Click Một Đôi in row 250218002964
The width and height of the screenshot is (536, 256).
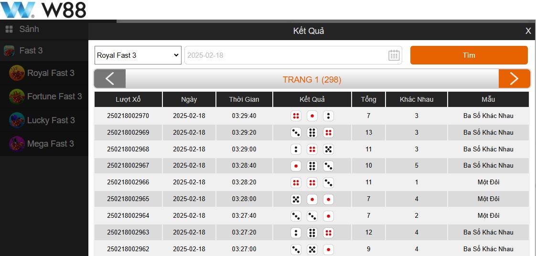point(489,216)
